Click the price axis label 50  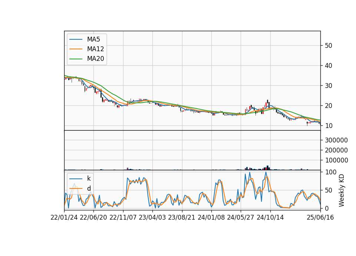(328, 46)
